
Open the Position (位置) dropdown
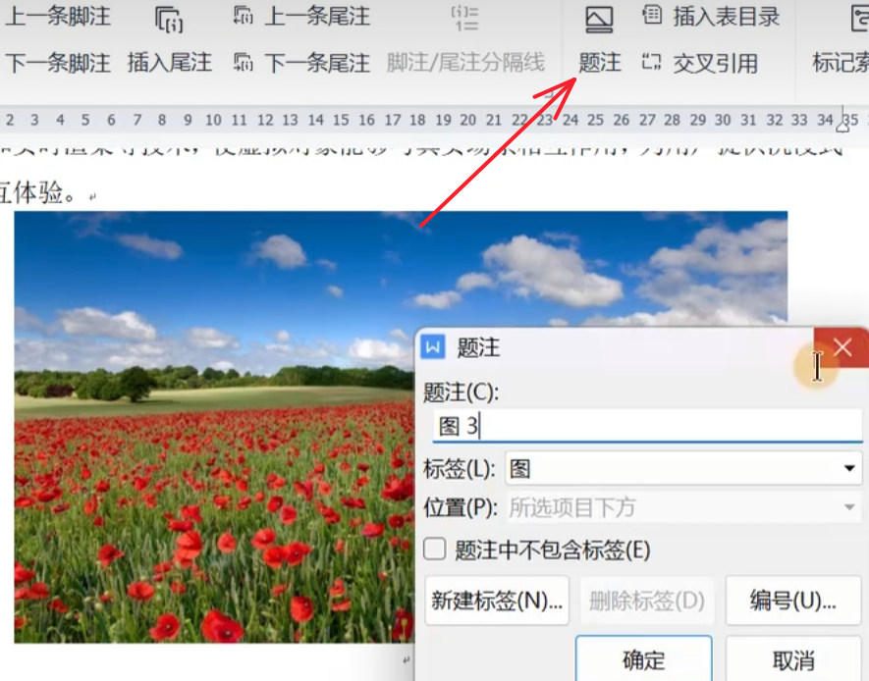click(683, 507)
